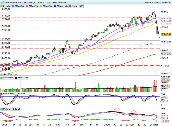Screen dimensions: 172x127
Task: Click the SMA 200 value label 15.792,95
Action: [x=166, y=54]
